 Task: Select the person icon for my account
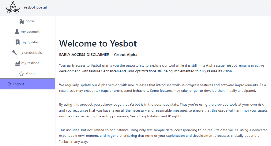click(x=17, y=32)
